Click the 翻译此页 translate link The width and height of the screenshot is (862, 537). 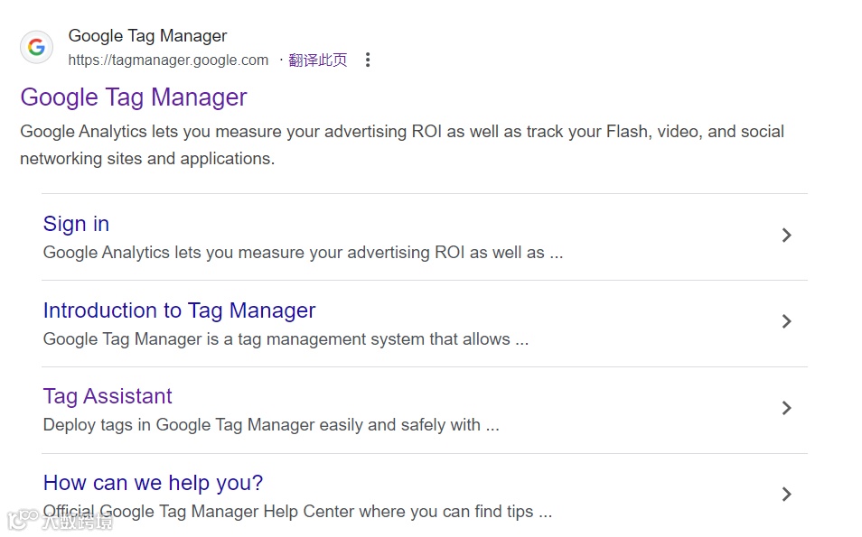click(318, 60)
